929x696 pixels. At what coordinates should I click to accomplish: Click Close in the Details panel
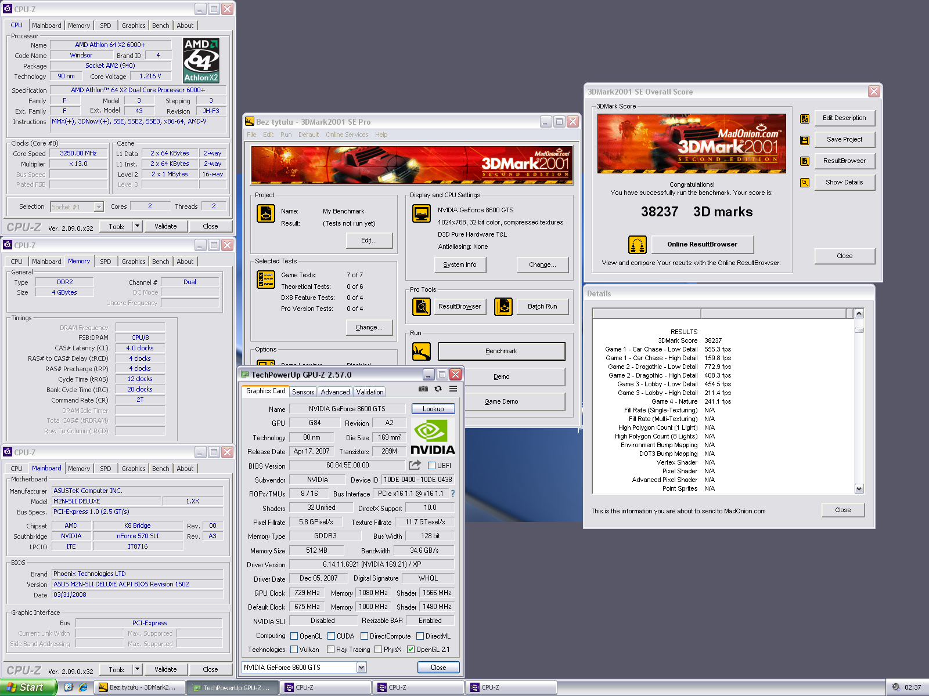click(x=843, y=510)
